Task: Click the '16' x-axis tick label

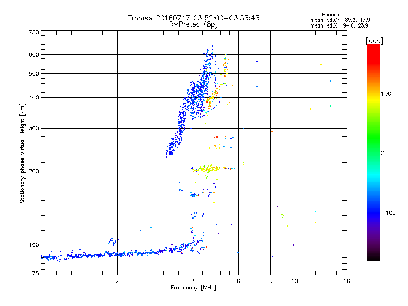Action: (x=347, y=281)
